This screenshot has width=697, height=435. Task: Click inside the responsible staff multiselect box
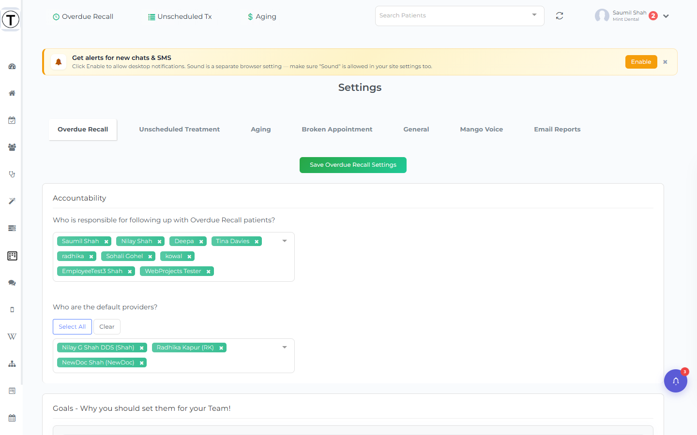coord(173,257)
